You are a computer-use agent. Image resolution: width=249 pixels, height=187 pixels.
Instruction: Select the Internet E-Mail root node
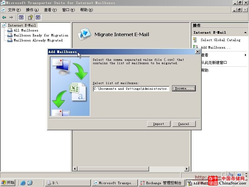[22, 25]
